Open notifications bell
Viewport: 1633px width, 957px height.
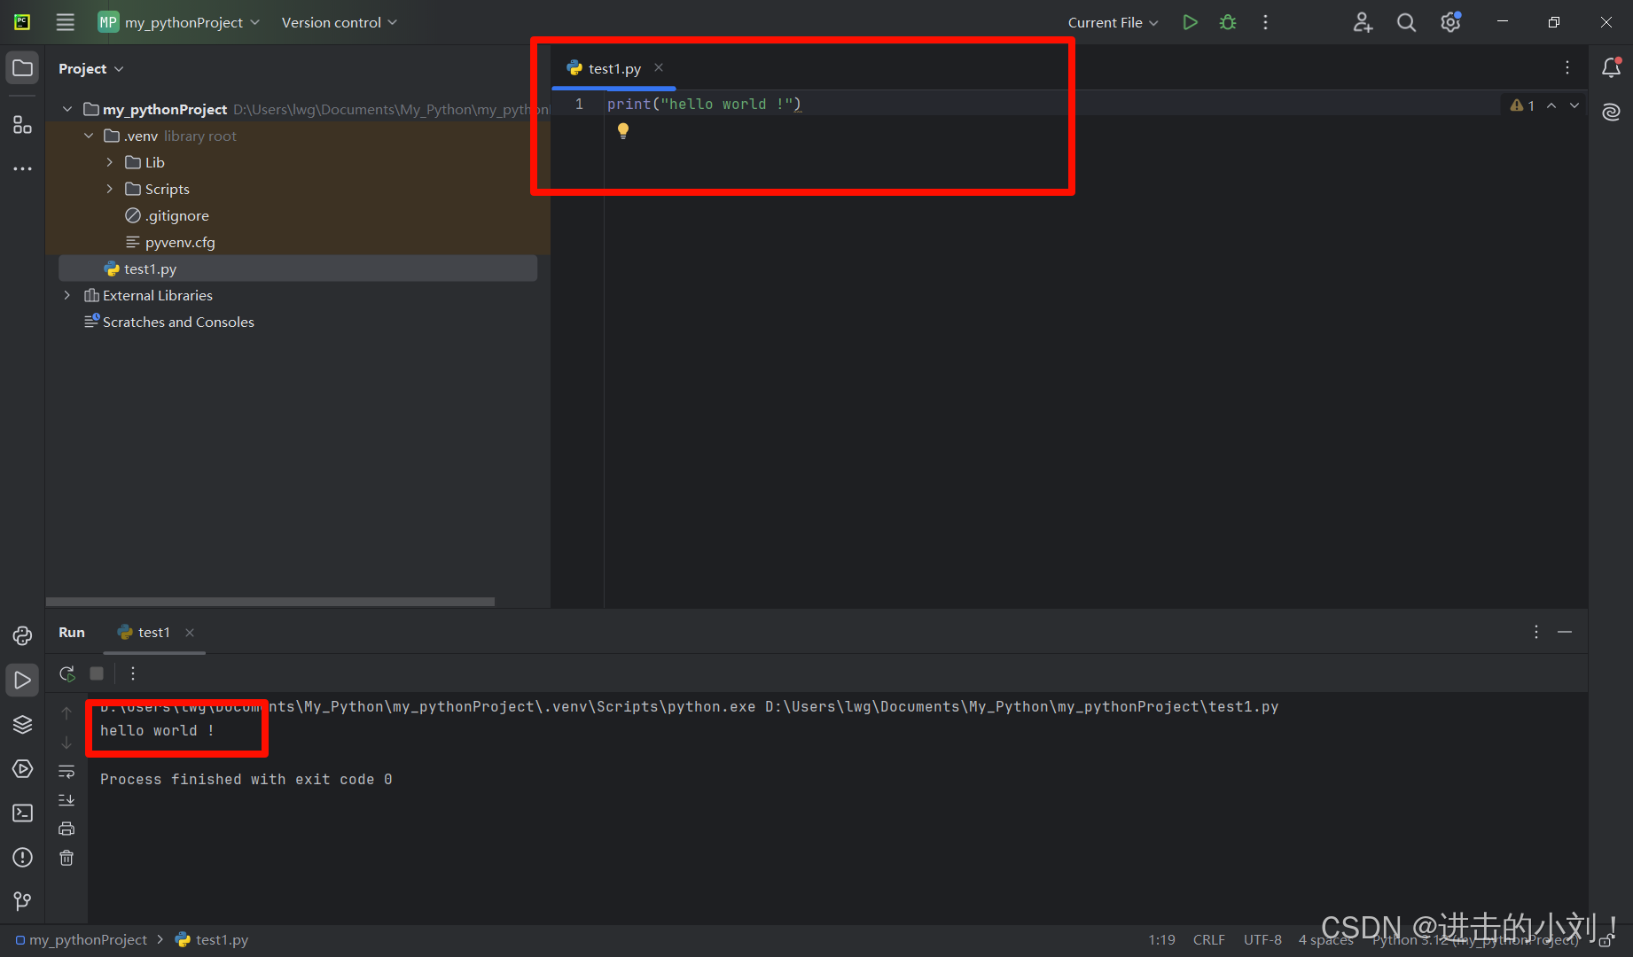tap(1611, 67)
